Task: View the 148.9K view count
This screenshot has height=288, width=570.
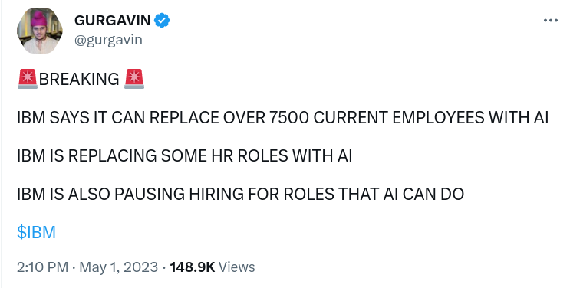Action: tap(193, 267)
